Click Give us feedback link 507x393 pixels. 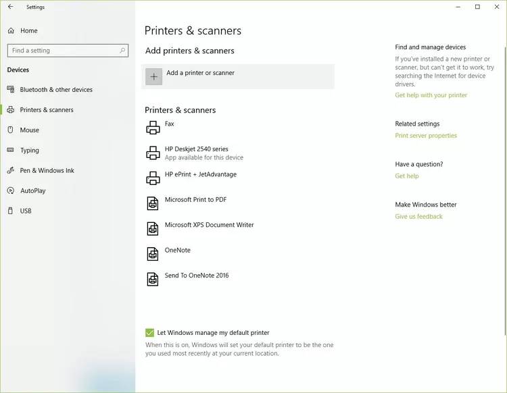(418, 216)
